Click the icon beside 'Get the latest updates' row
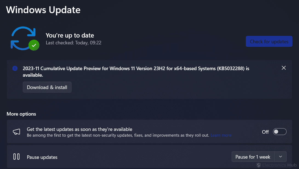The height and width of the screenshot is (169, 299). pyautogui.click(x=16, y=131)
